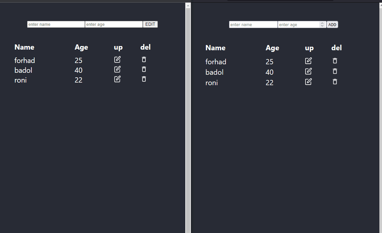Click the delete trash icon for forhad in left table

click(144, 59)
